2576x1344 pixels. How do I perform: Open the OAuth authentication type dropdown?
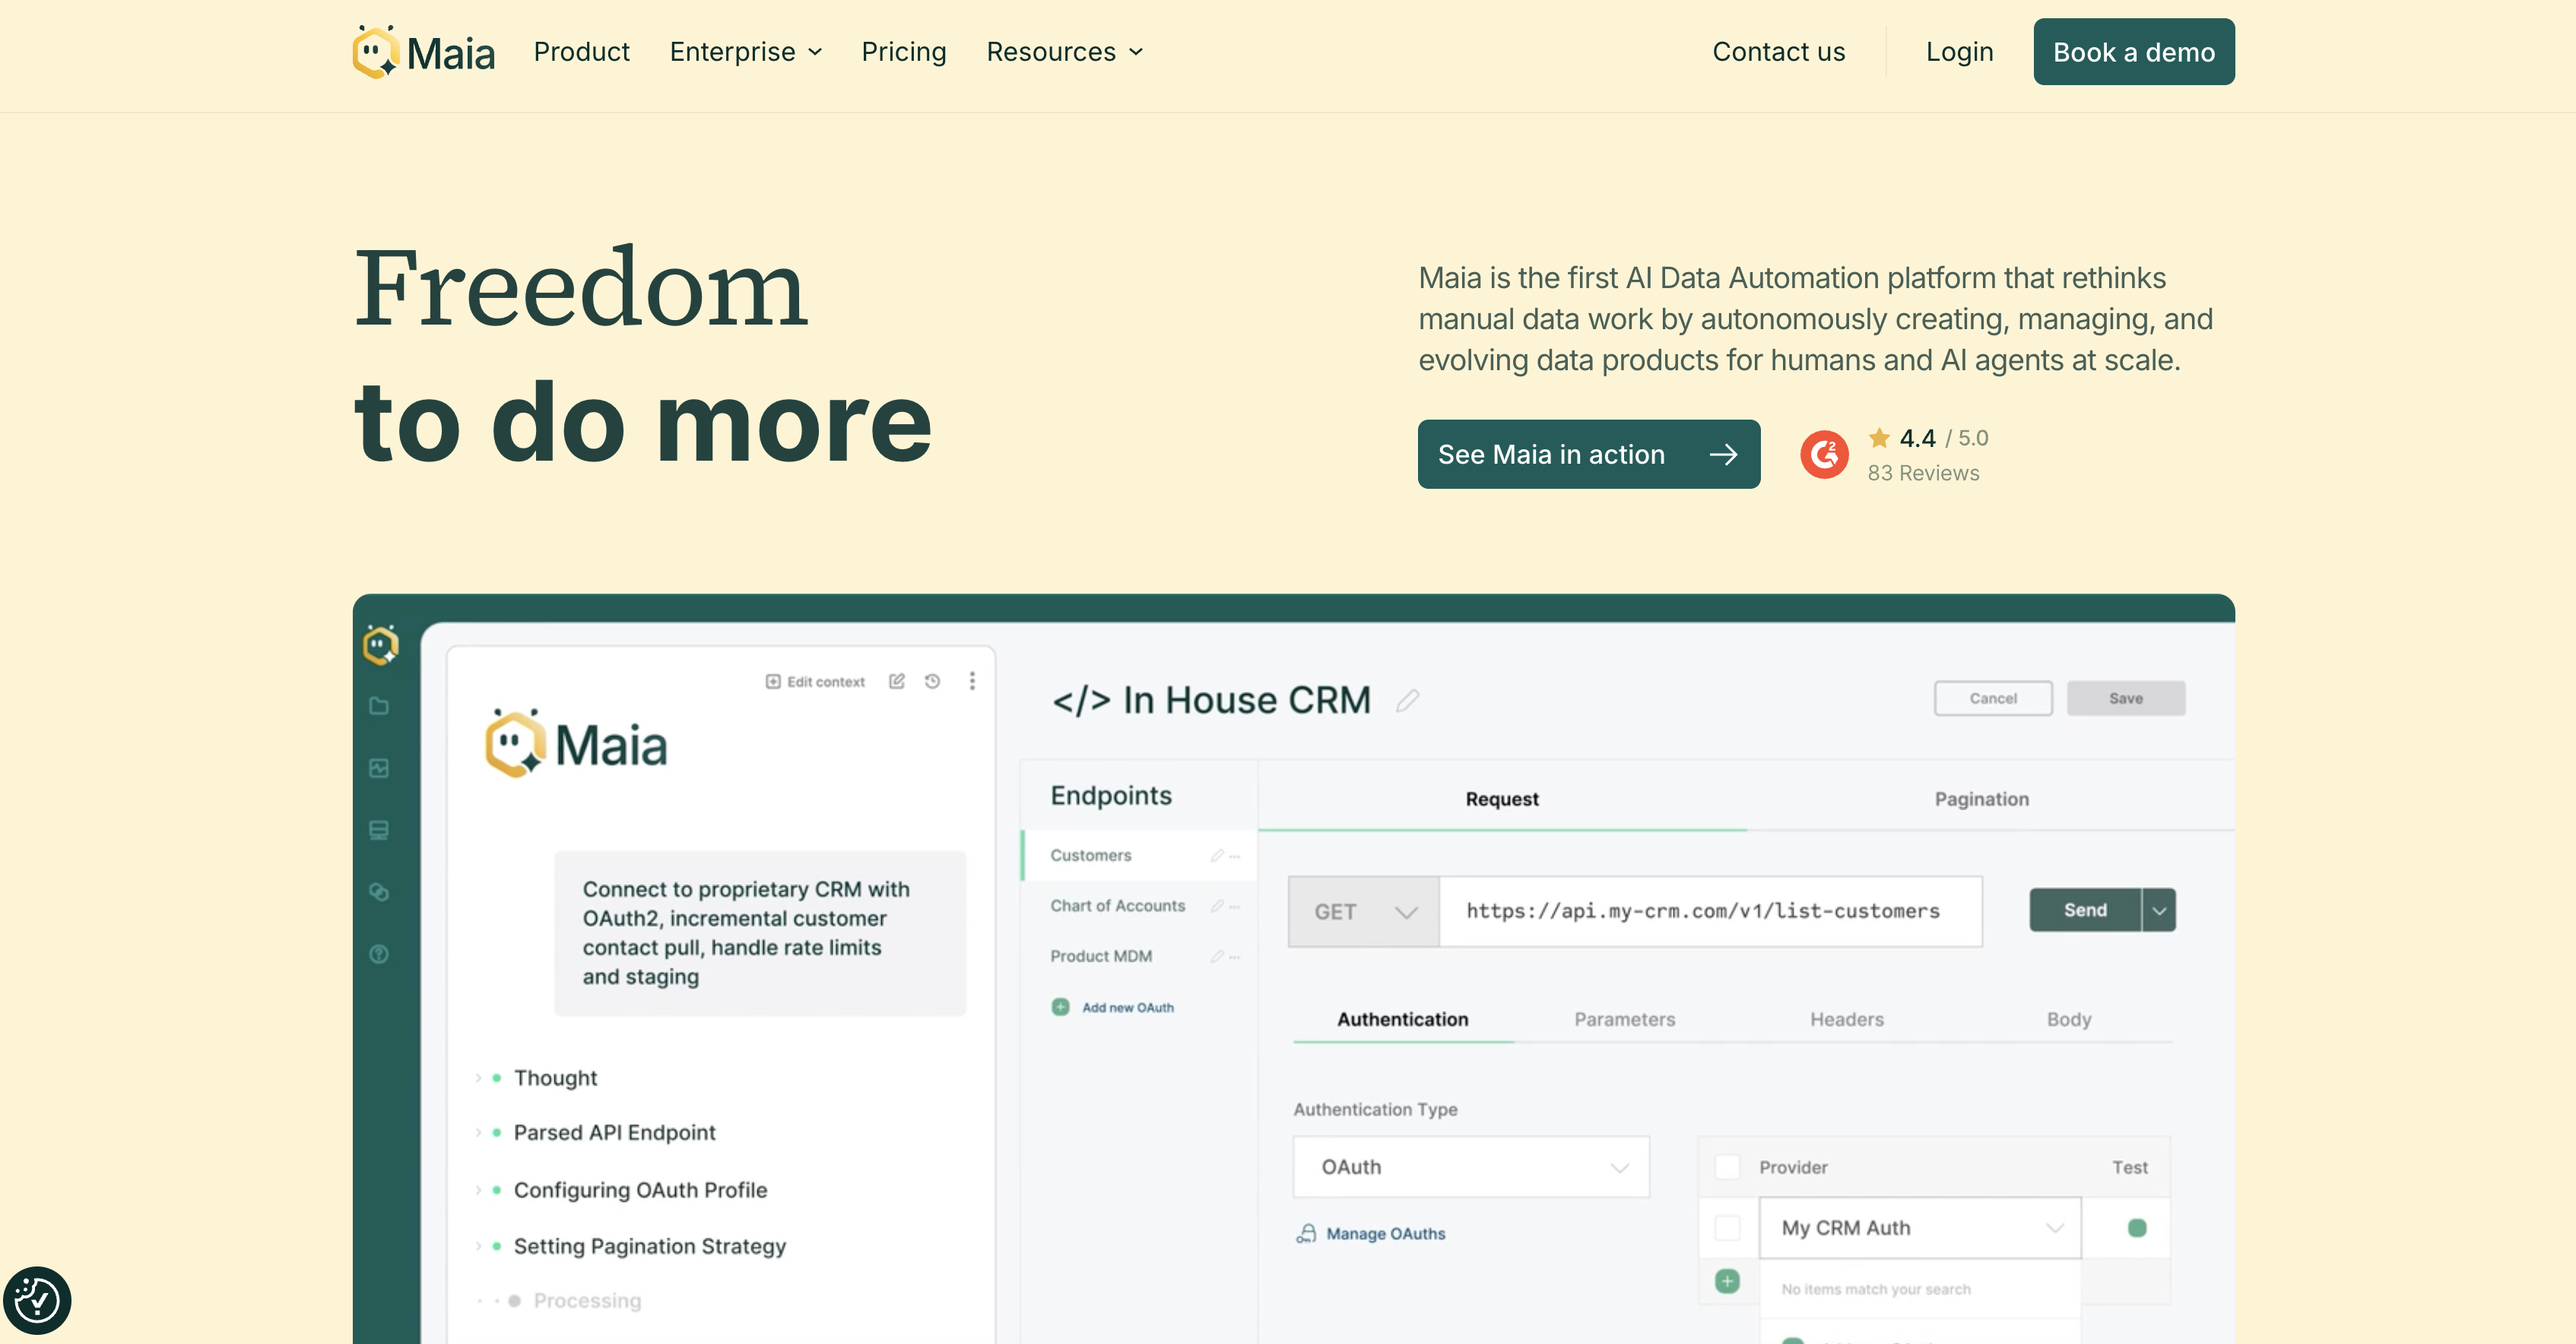pos(1471,1167)
